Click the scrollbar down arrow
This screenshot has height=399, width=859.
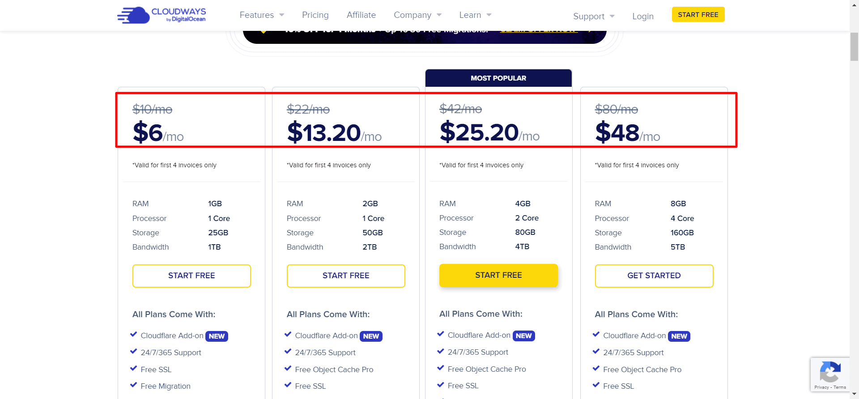(854, 395)
